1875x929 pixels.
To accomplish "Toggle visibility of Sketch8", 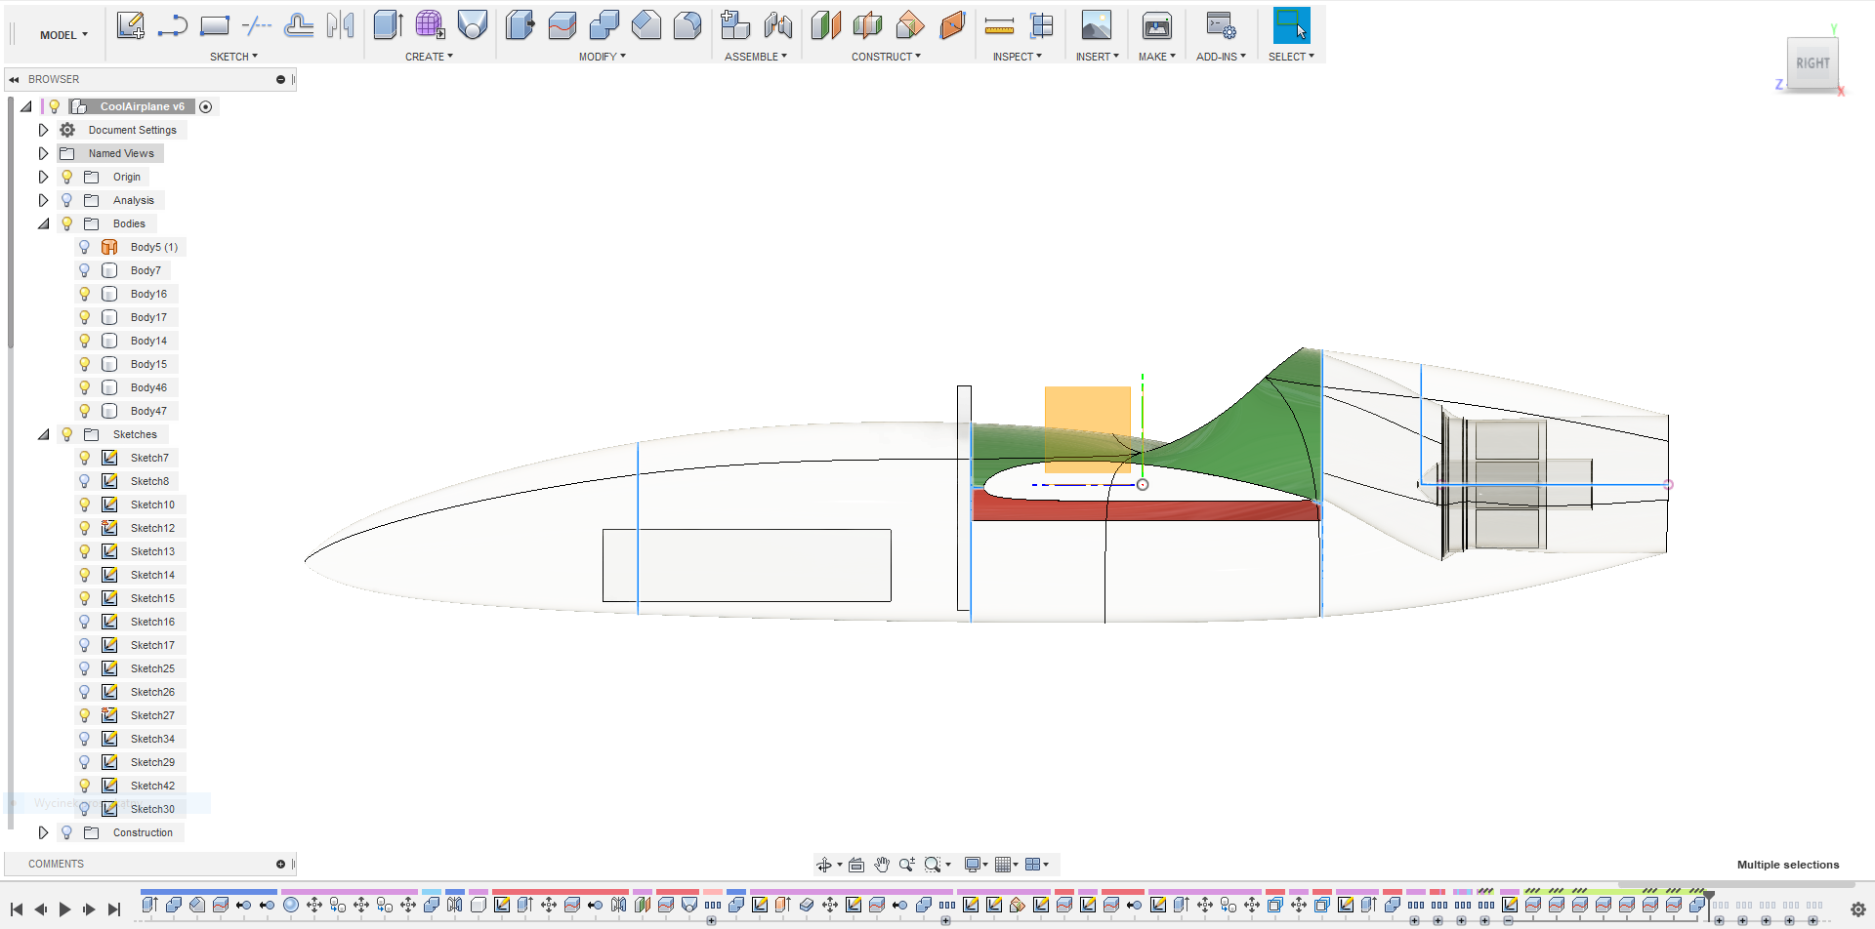I will click(x=85, y=481).
